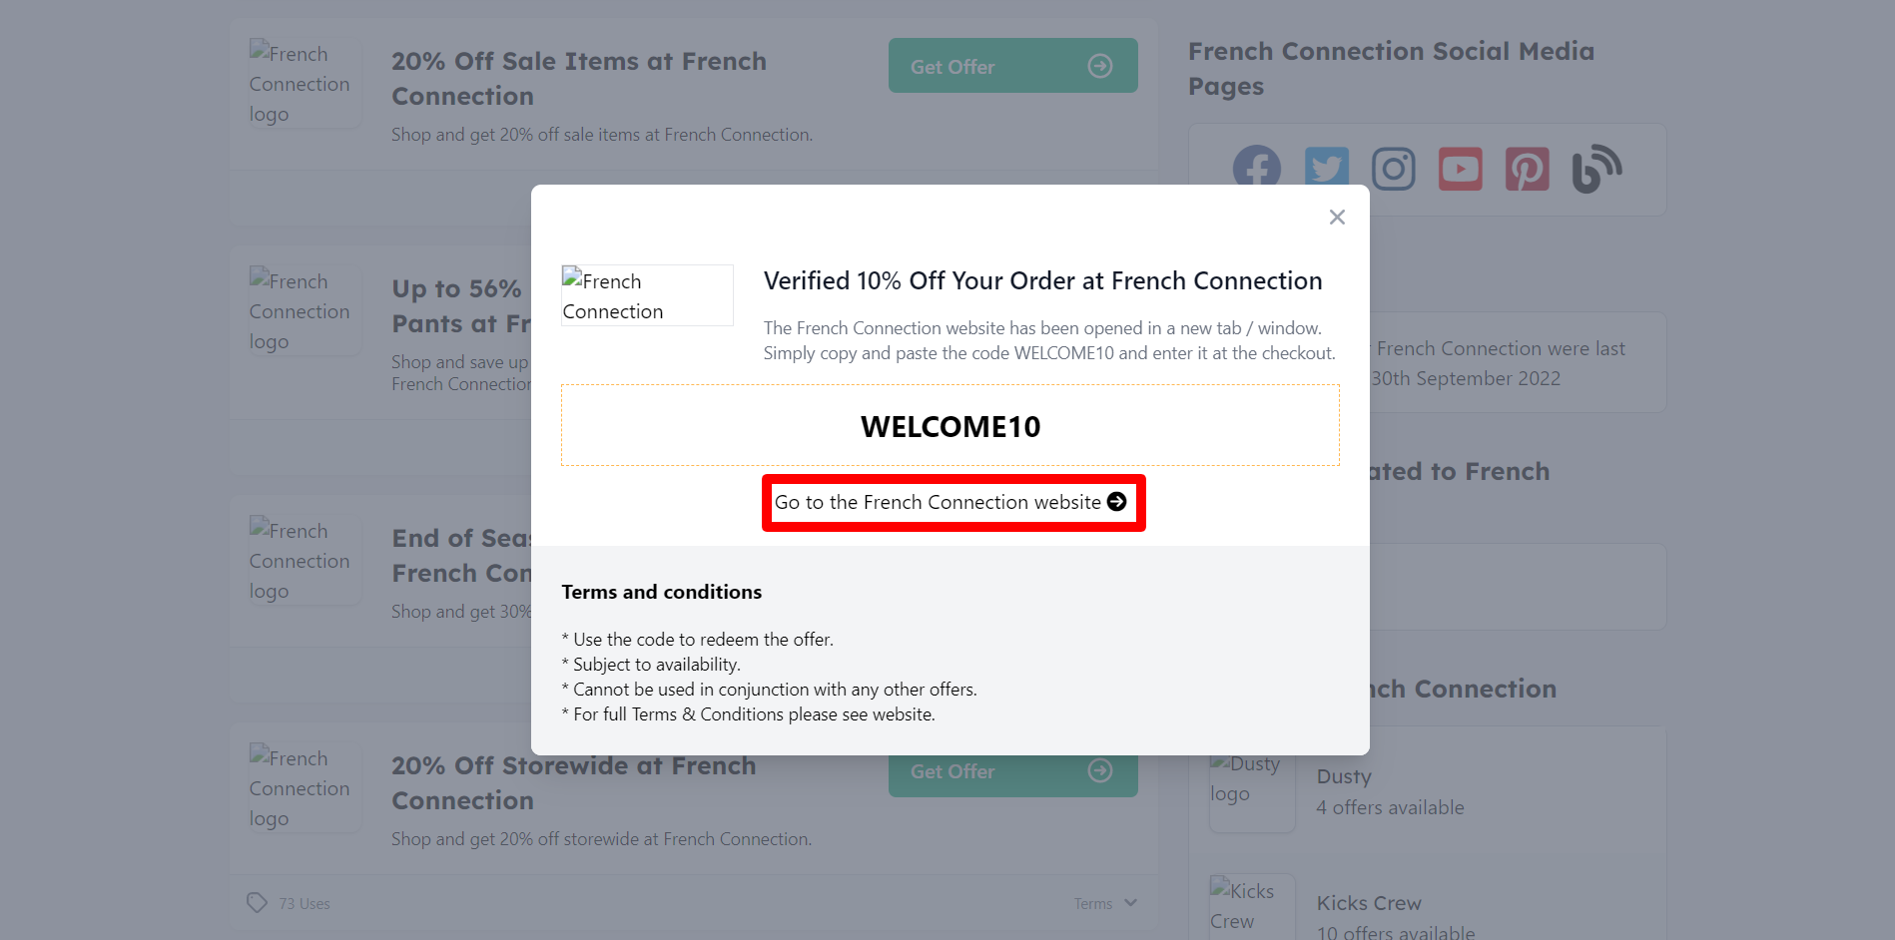This screenshot has height=940, width=1895.
Task: Click the Dusty logo thumbnail
Action: click(1252, 791)
